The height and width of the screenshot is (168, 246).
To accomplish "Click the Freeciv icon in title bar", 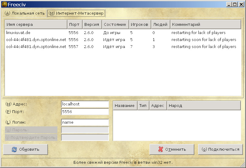I will [x=4, y=4].
